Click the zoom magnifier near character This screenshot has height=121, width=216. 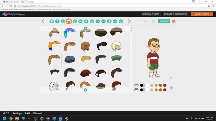coord(171,78)
